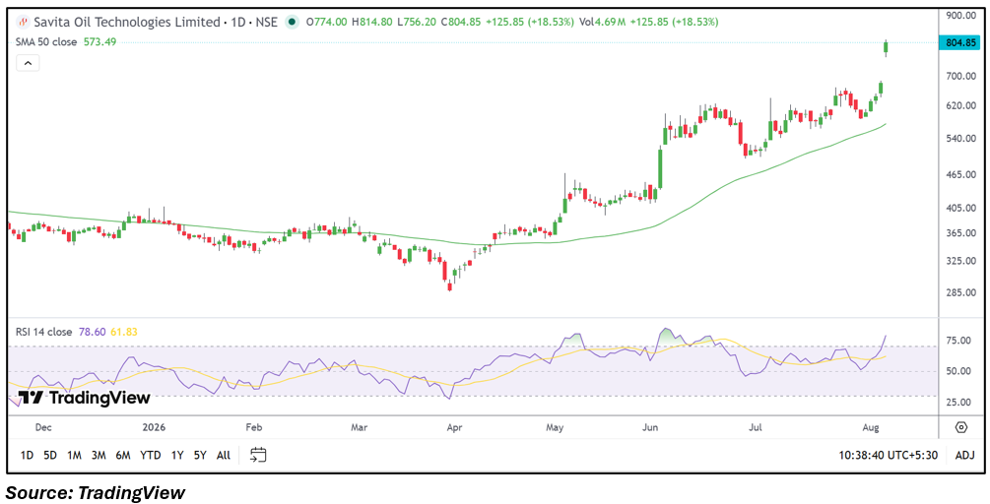Image resolution: width=990 pixels, height=504 pixels.
Task: Open chart settings gear icon
Action: [961, 427]
